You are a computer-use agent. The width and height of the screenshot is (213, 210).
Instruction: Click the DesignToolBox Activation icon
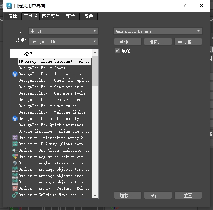tap(15, 74)
